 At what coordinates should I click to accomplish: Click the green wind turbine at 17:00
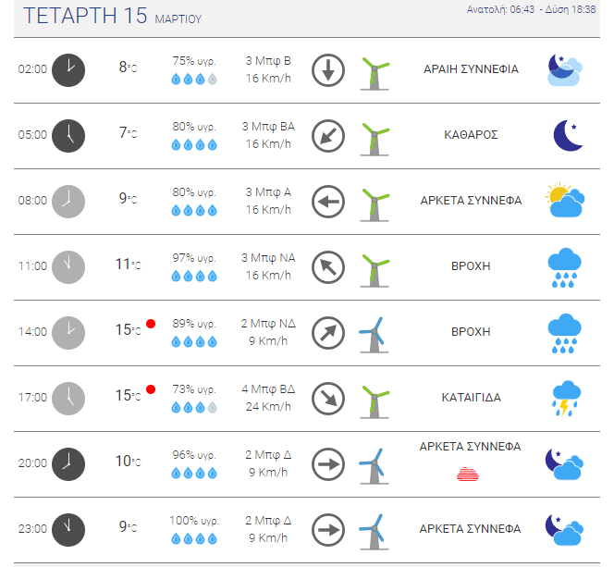(x=375, y=401)
